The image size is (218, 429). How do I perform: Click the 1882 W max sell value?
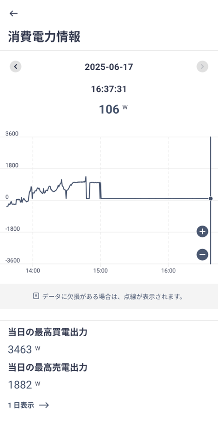click(24, 385)
